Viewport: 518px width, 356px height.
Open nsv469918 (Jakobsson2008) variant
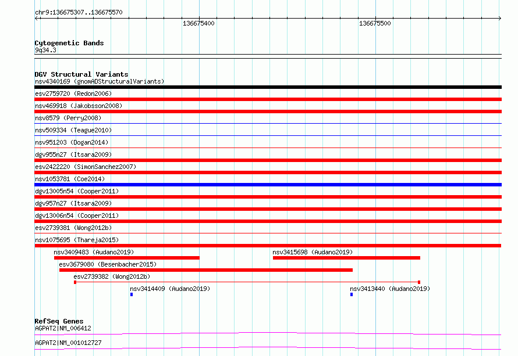(79, 106)
